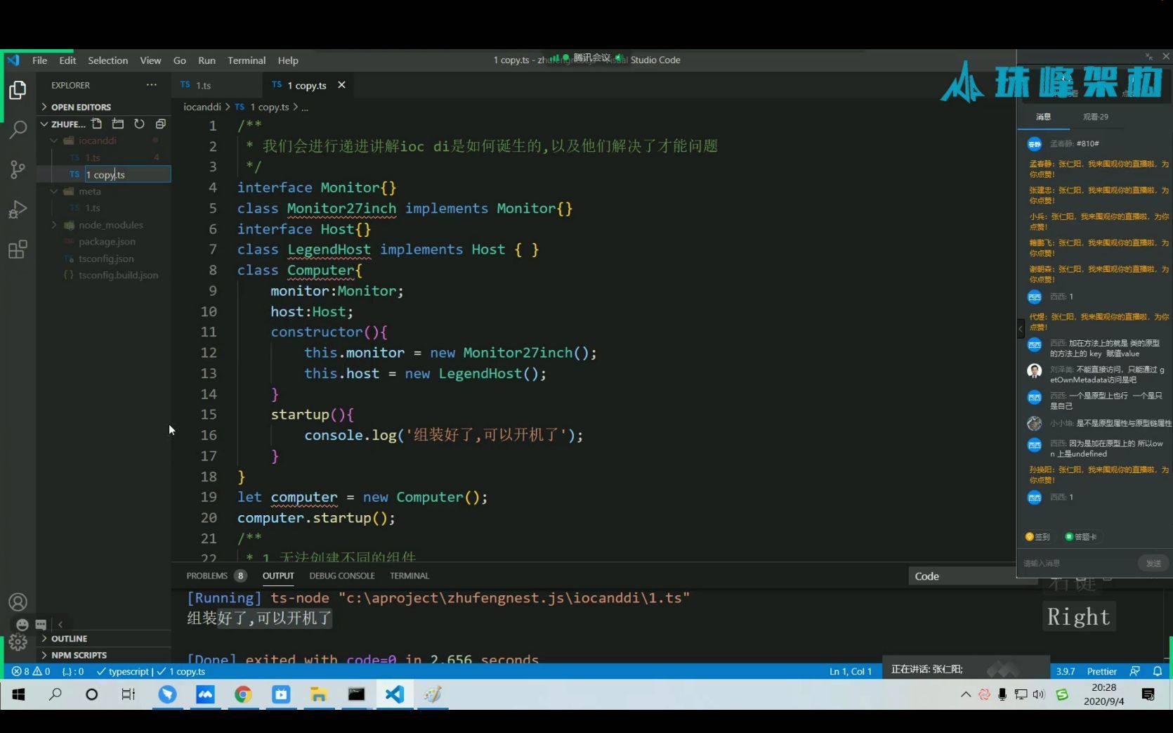The image size is (1173, 733).
Task: Open package.json in explorer
Action: pos(104,242)
